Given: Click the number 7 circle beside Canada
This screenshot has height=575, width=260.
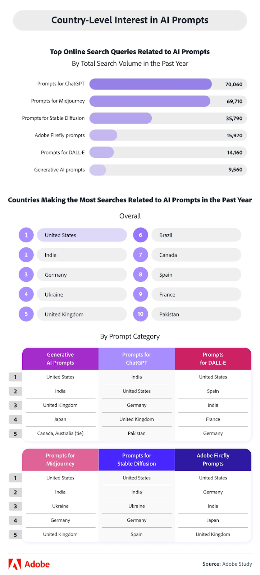Looking at the screenshot, I should [141, 255].
